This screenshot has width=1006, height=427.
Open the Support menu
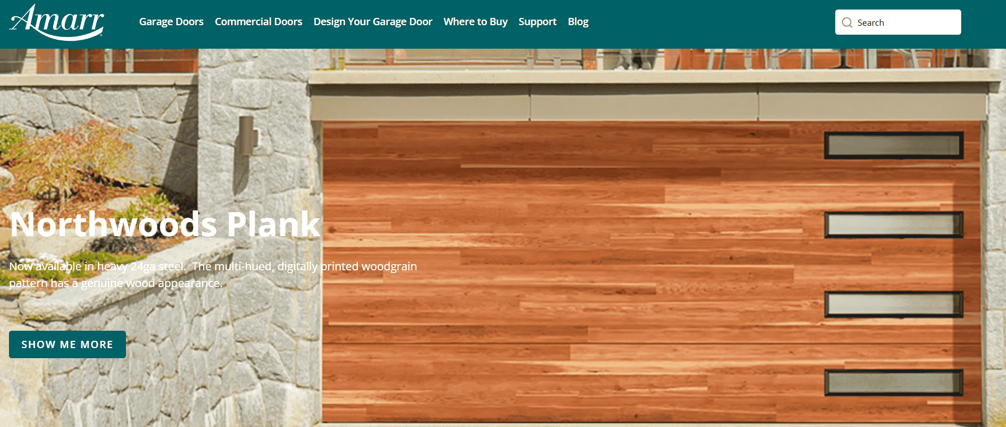click(537, 22)
